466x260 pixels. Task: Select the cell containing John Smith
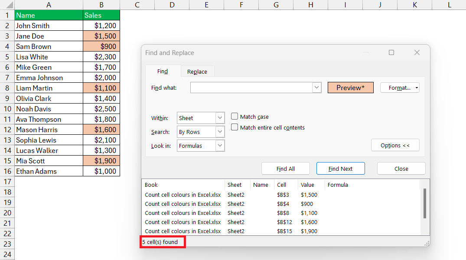49,26
